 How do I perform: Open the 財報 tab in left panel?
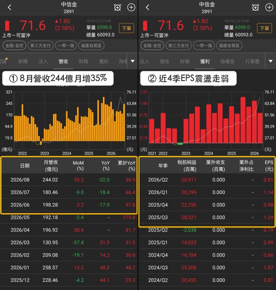coord(84,61)
